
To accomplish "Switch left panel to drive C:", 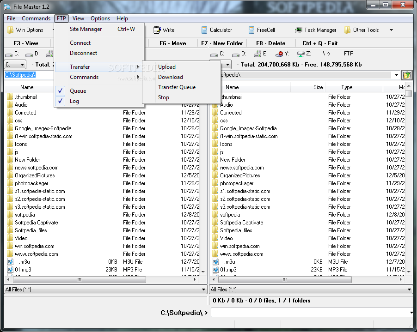I will (12, 54).
